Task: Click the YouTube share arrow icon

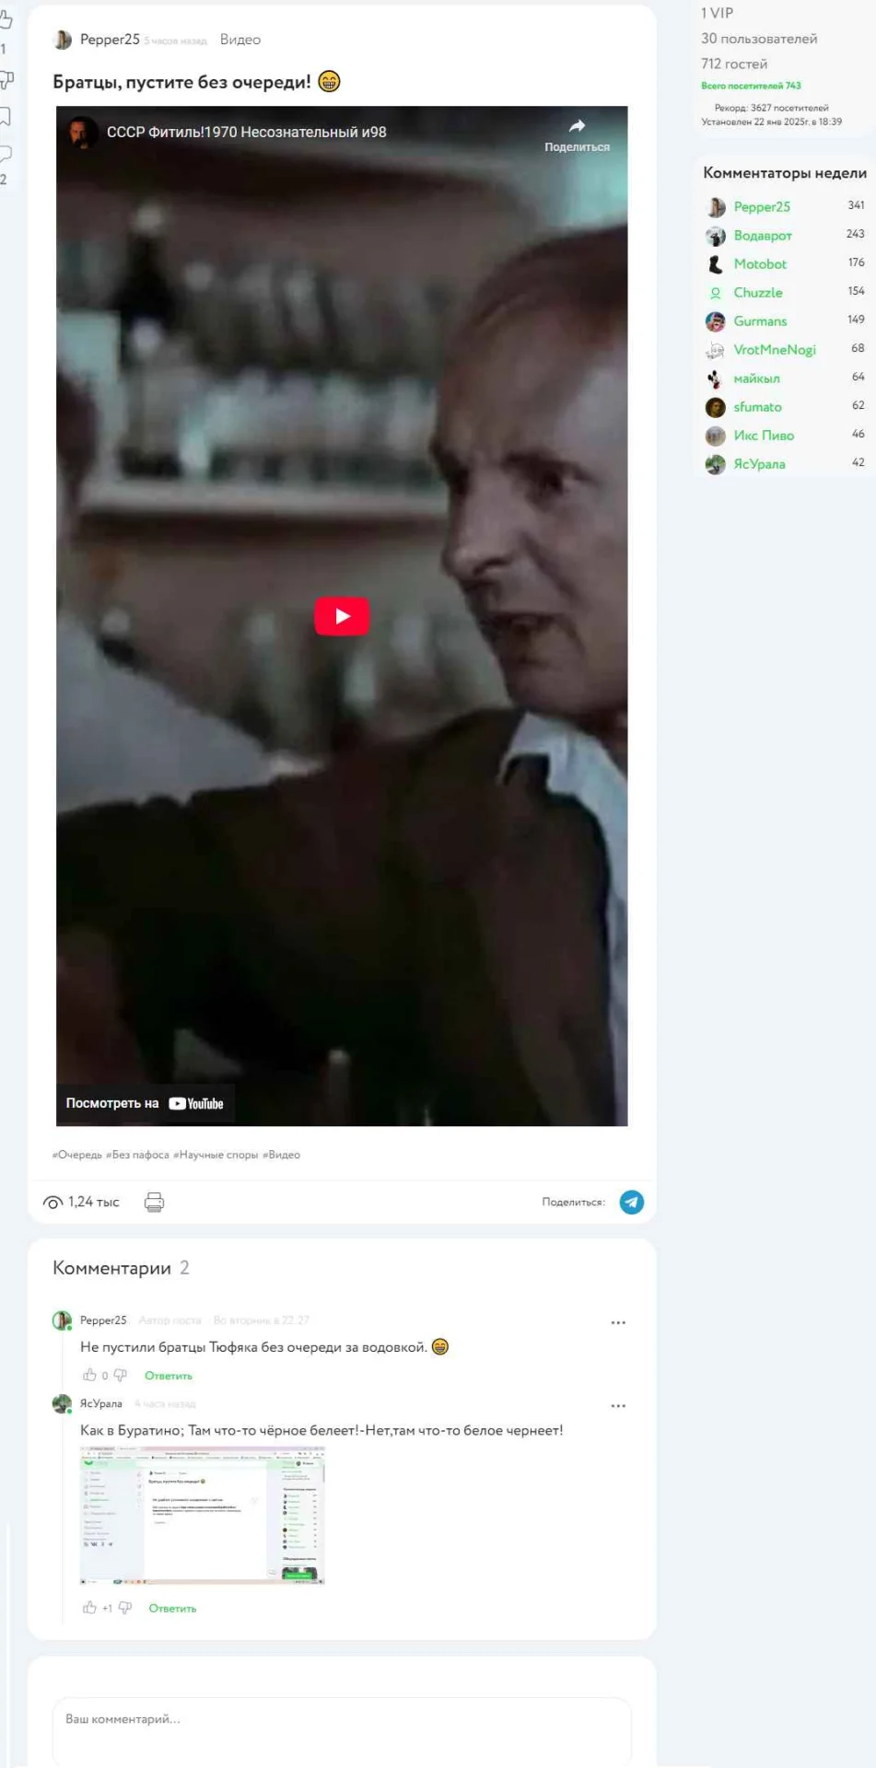Action: (x=577, y=126)
